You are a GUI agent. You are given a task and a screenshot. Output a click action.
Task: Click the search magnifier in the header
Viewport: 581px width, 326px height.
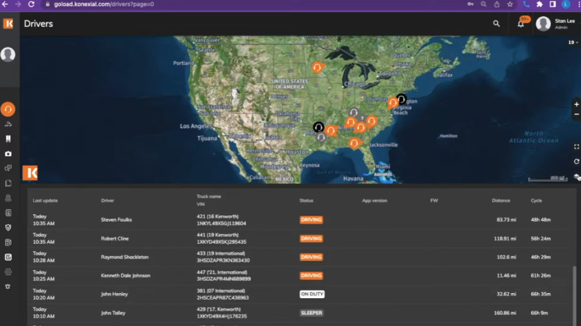pos(496,24)
